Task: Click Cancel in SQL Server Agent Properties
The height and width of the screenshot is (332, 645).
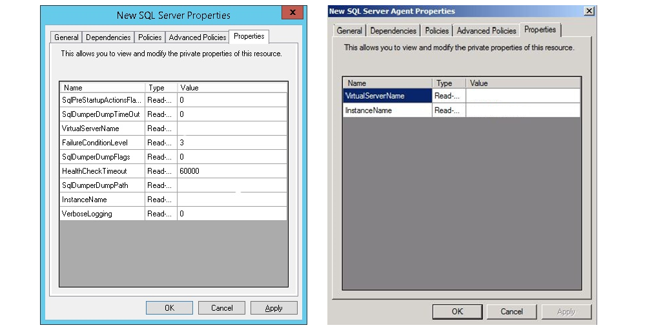Action: click(x=512, y=311)
